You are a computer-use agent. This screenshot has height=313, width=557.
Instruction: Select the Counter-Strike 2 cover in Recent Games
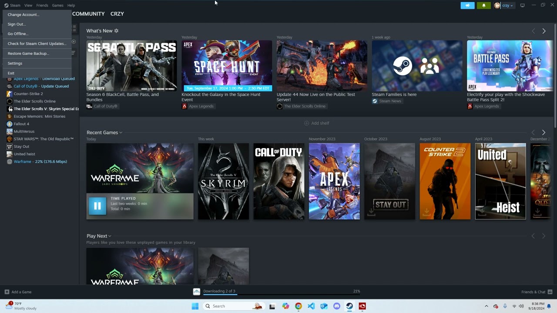coord(445,181)
